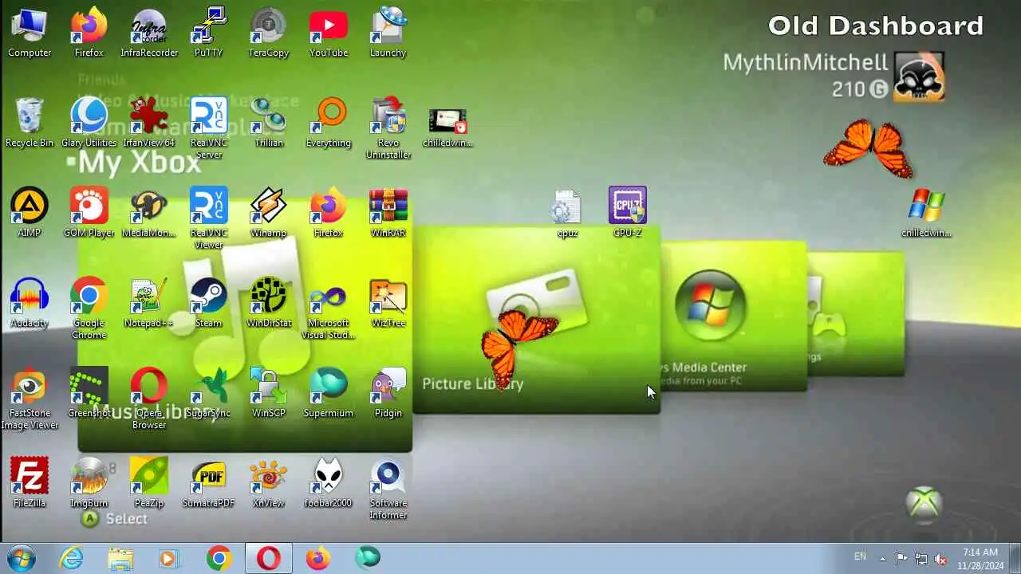Click the muted volume tray icon
Viewport: 1021px width, 574px height.
(x=941, y=558)
